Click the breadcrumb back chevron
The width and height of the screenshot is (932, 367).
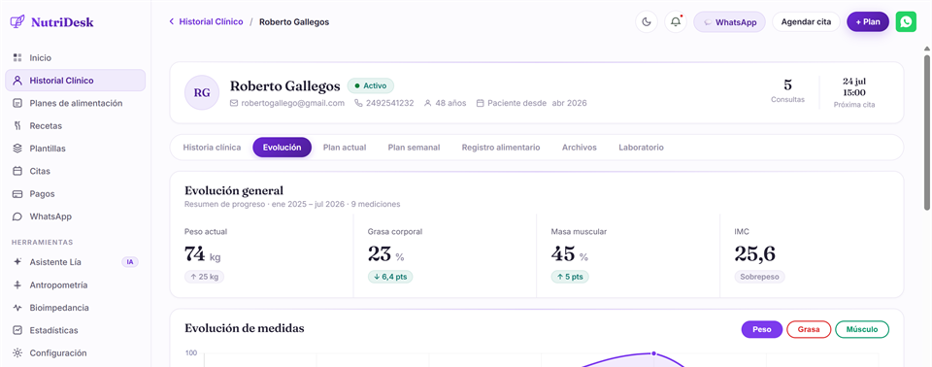[x=172, y=21]
